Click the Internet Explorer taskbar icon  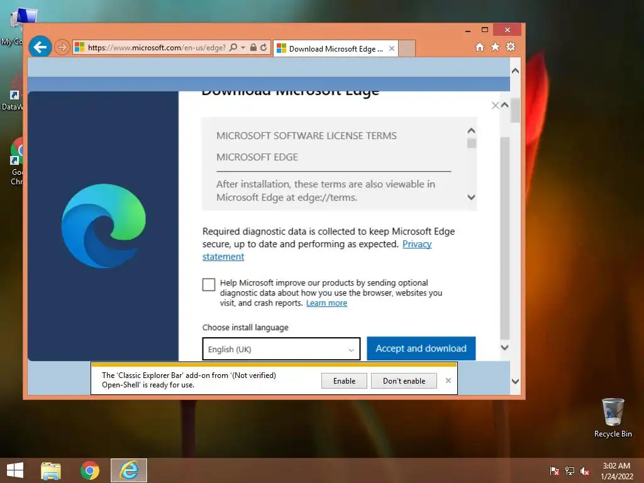tap(128, 470)
